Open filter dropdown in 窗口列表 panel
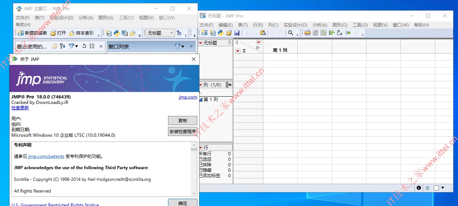Viewport: 458px width, 206px height. tap(179, 46)
